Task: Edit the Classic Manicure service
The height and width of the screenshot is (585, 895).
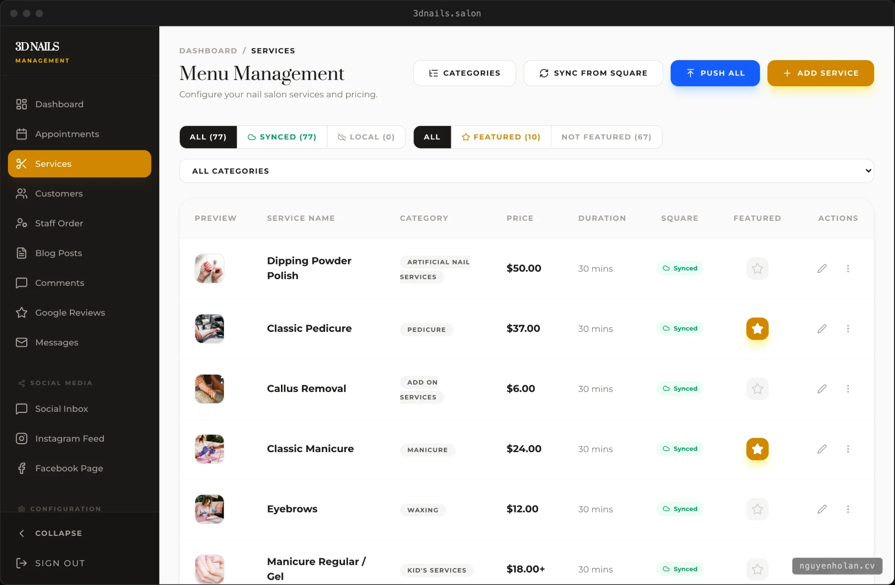Action: [822, 449]
